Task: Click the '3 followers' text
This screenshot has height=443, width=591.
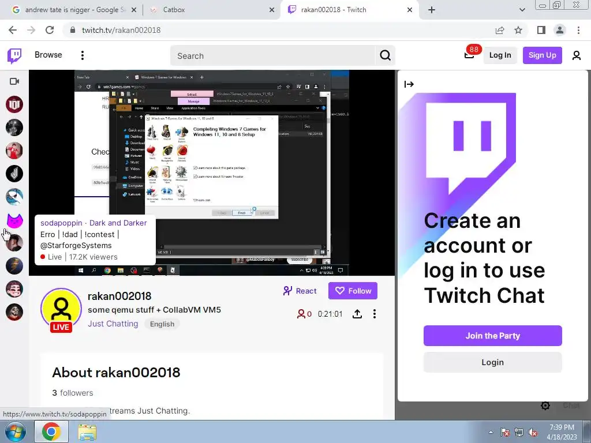Action: pyautogui.click(x=72, y=393)
